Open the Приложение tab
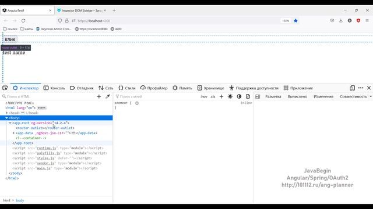The image size is (373, 209). (298, 88)
